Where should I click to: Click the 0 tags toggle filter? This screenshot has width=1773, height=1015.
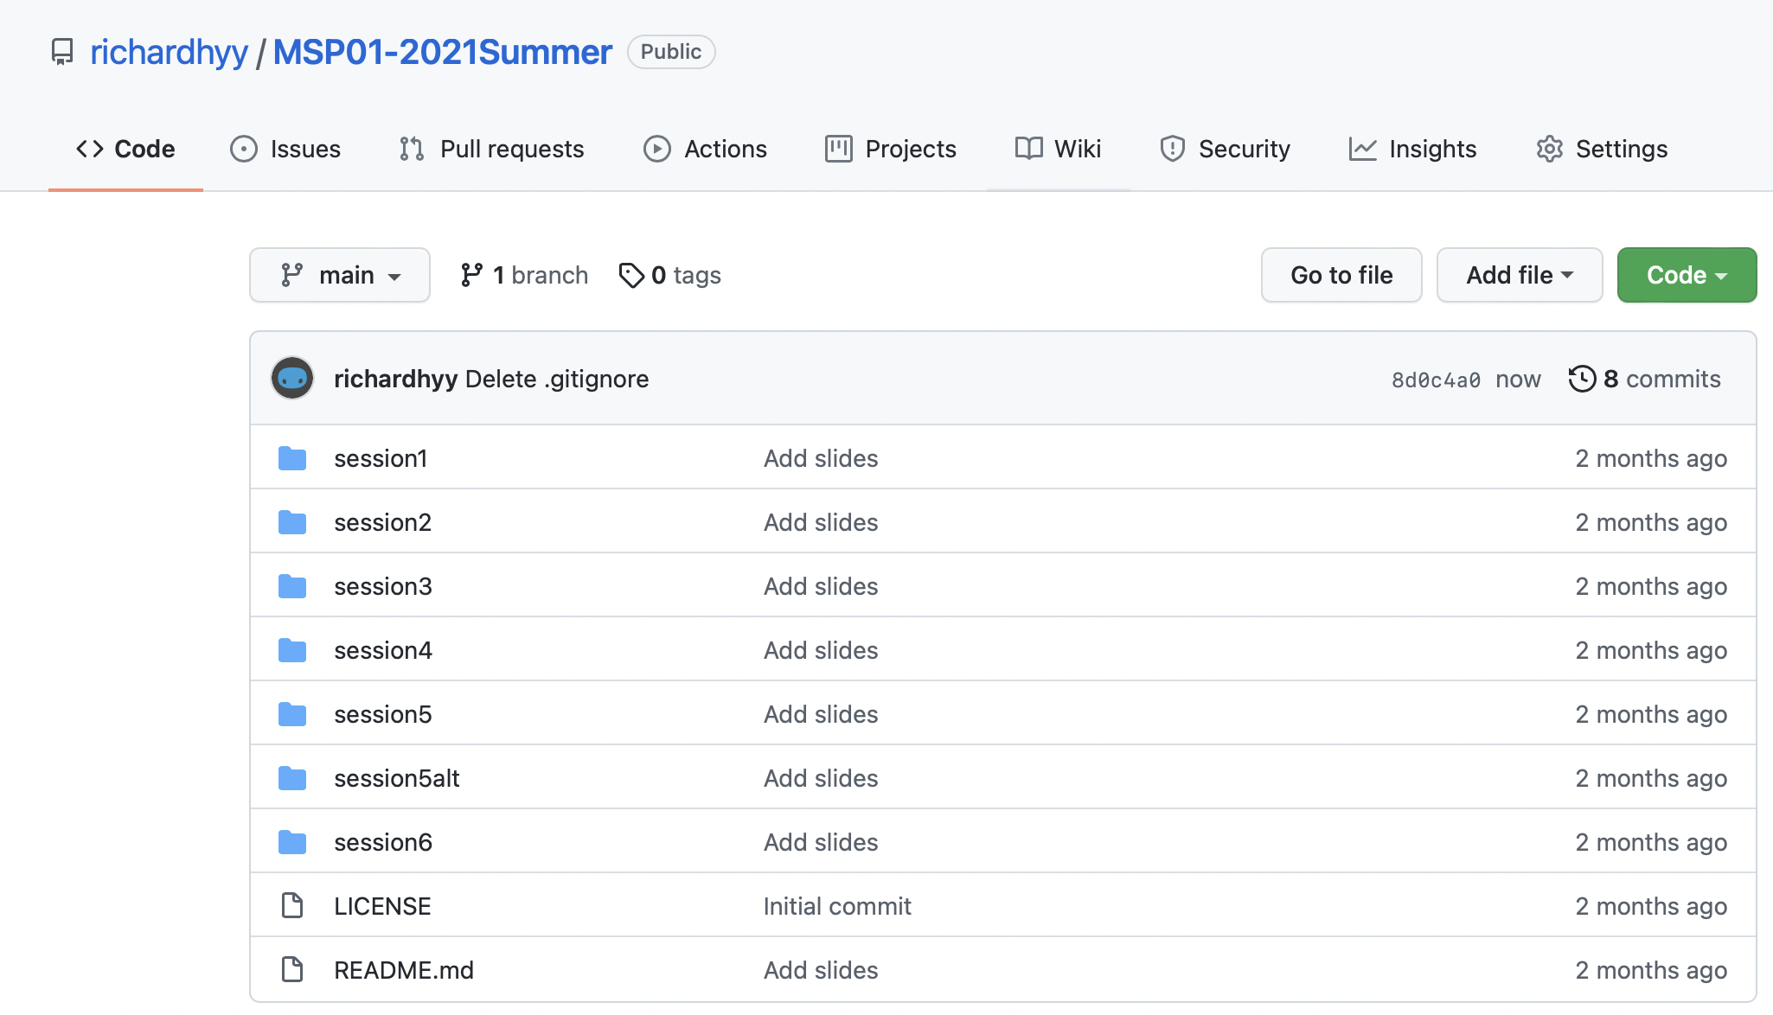(x=668, y=274)
